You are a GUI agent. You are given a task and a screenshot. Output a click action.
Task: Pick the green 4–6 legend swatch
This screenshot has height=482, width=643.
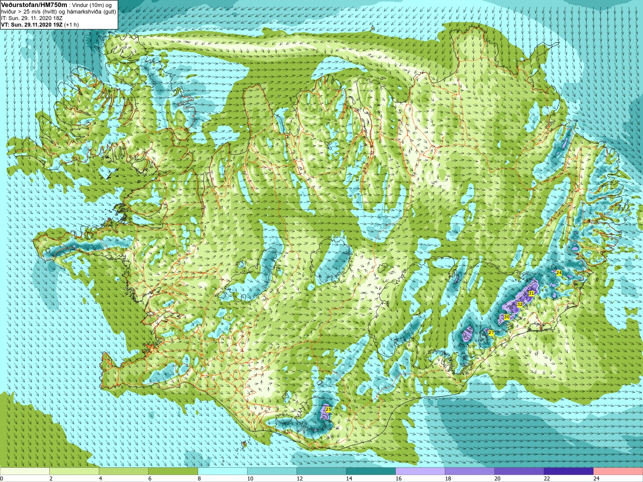tap(124, 471)
